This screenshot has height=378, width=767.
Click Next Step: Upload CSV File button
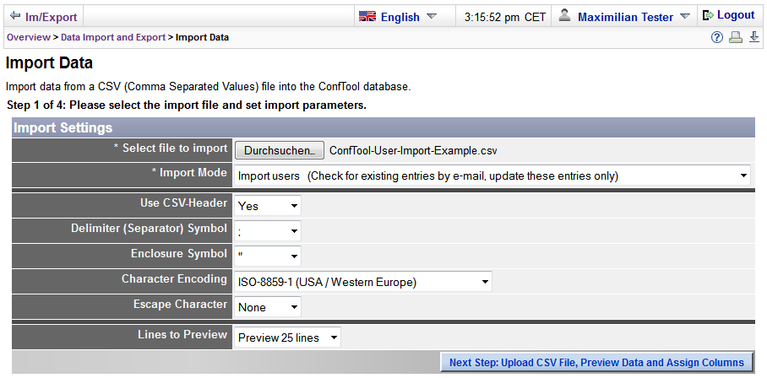(x=596, y=362)
